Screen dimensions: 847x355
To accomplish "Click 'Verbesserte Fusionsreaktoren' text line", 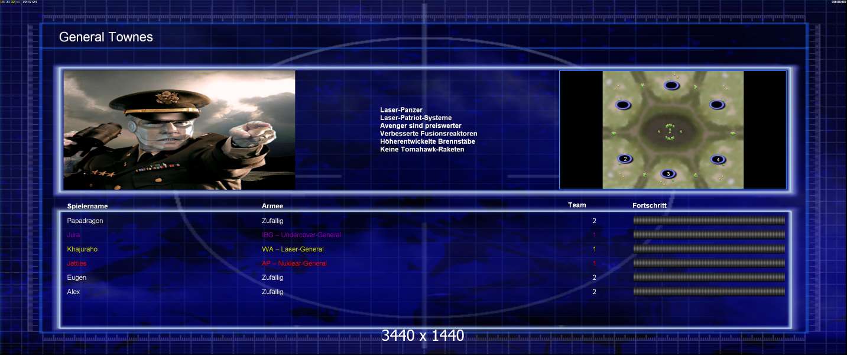I will point(429,134).
